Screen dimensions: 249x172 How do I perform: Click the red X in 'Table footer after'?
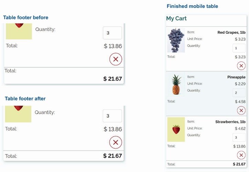click(116, 142)
